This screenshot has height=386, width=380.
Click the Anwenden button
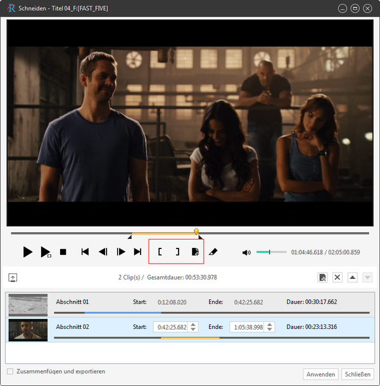[320, 374]
